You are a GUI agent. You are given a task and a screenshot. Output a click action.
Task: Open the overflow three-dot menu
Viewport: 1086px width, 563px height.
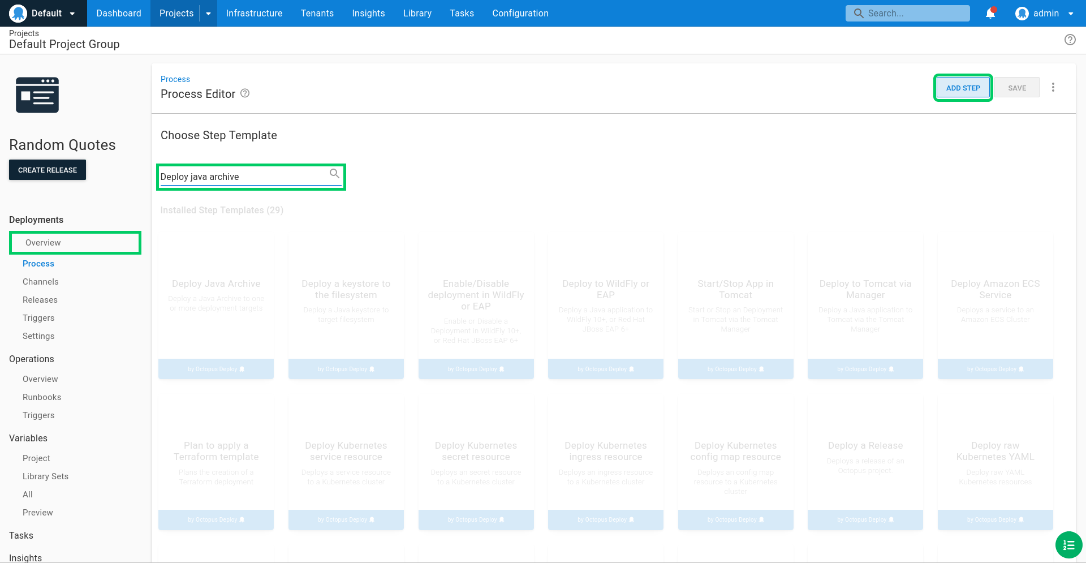coord(1053,87)
